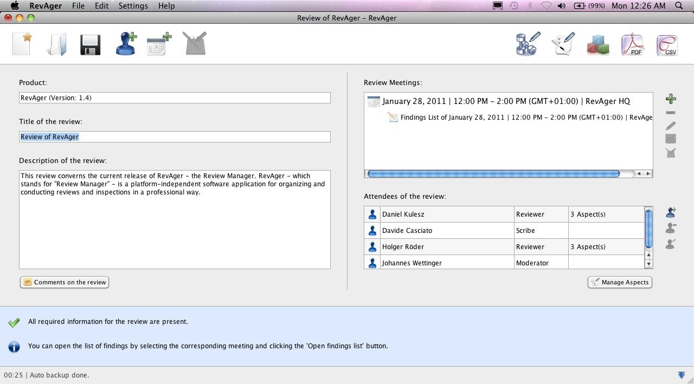Select the January 28, 2011 meeting row
The height and width of the screenshot is (384, 694).
point(506,101)
